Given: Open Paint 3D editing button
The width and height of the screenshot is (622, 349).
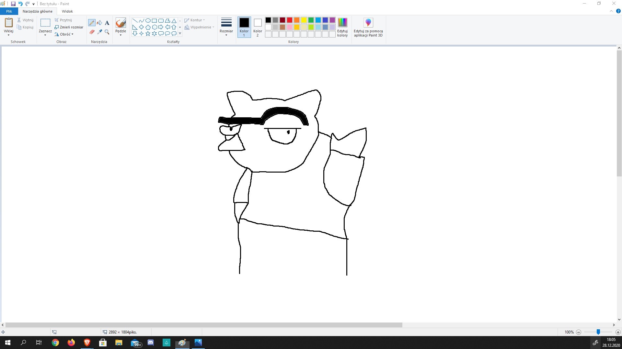Looking at the screenshot, I should click(x=368, y=27).
